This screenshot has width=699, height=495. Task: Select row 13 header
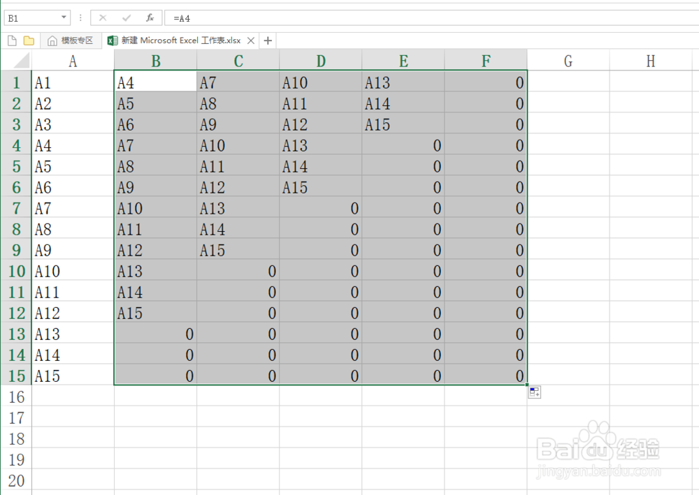tap(16, 333)
